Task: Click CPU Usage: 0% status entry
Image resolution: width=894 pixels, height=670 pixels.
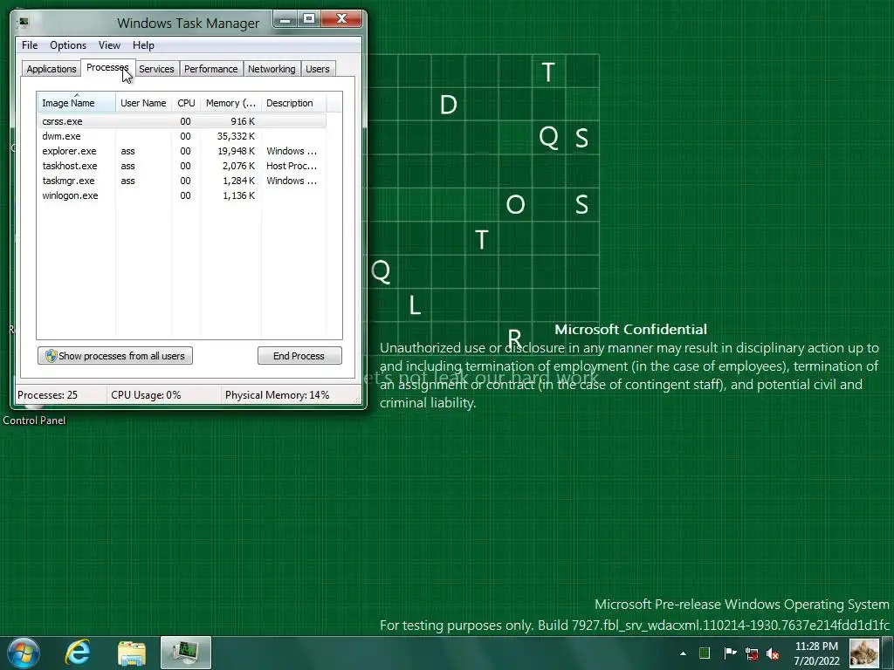Action: point(146,395)
